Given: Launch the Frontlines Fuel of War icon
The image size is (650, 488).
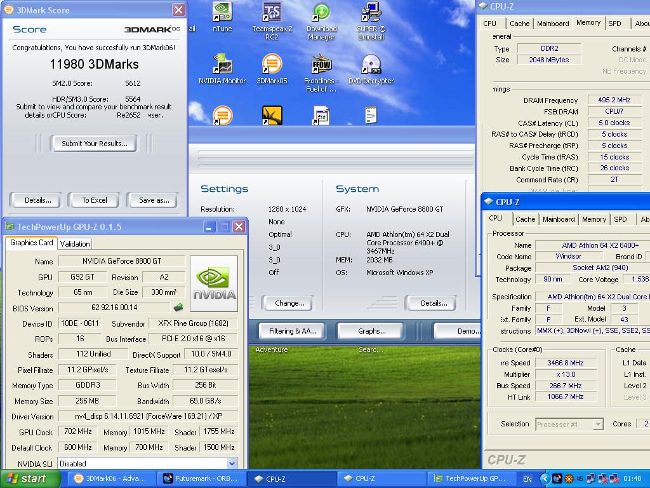Looking at the screenshot, I should click(x=321, y=73).
